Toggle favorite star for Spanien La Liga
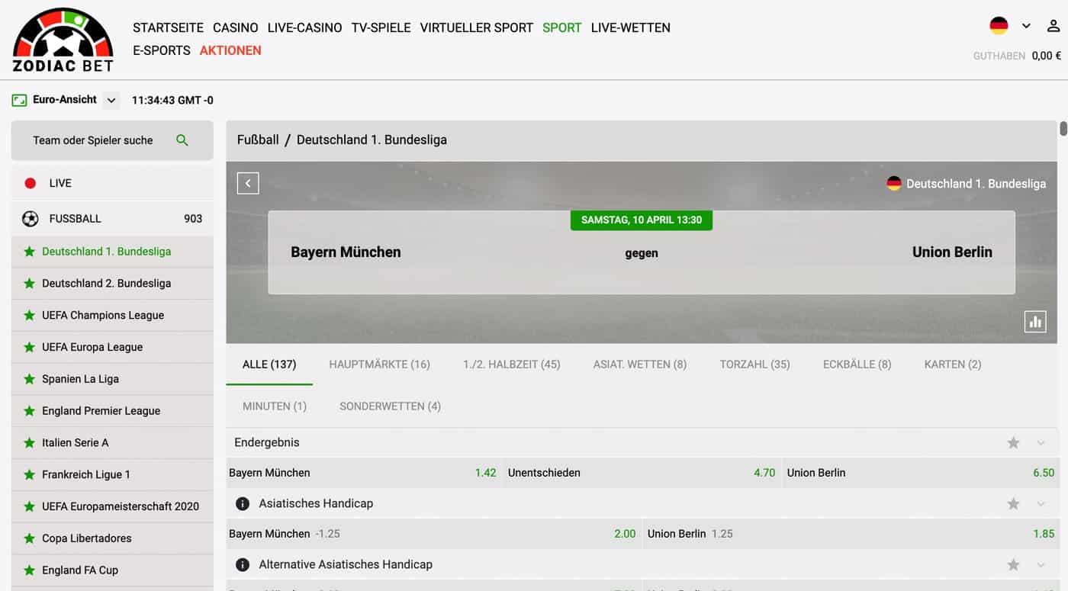Screen dimensions: 1068x591 pyautogui.click(x=29, y=379)
